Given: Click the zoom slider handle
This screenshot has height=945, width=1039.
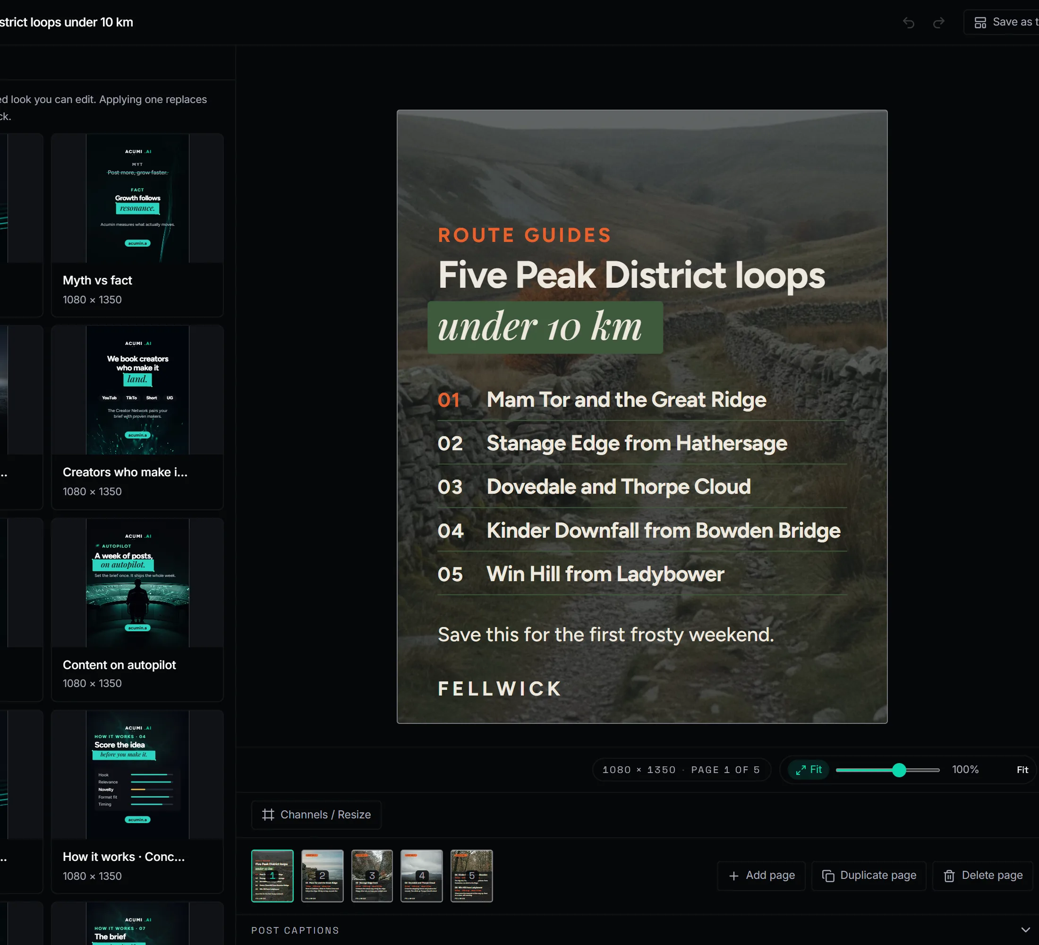Looking at the screenshot, I should (899, 770).
